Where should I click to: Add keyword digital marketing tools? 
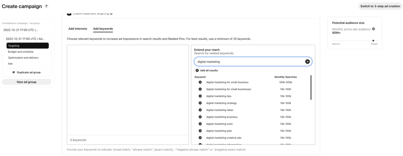coord(200,124)
